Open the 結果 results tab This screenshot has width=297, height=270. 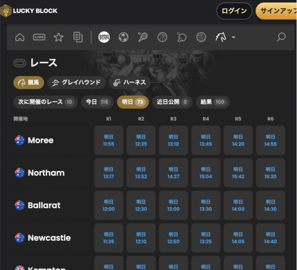tap(212, 102)
